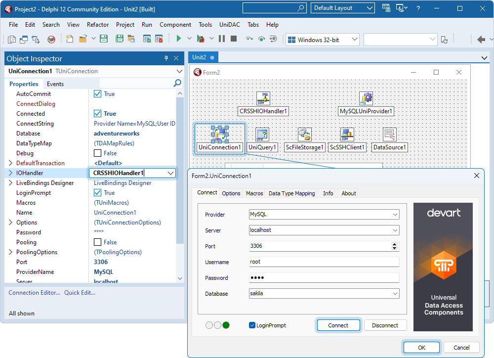Toggle the Connected property checkbox
Screen dimensions: 494x358
pyautogui.click(x=97, y=114)
